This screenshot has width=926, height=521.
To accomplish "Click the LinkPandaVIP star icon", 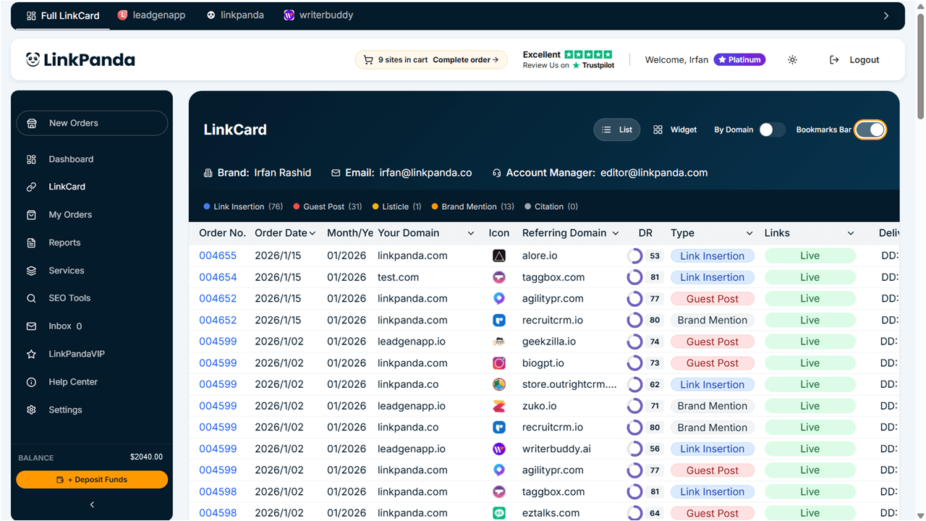I will pyautogui.click(x=31, y=355).
